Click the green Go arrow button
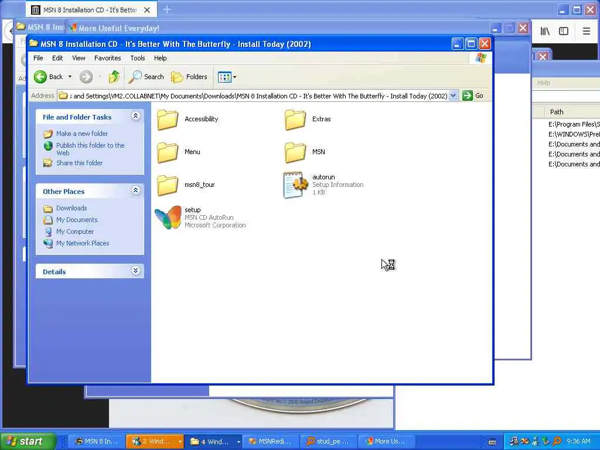Viewport: 600px width, 450px height. [x=467, y=96]
